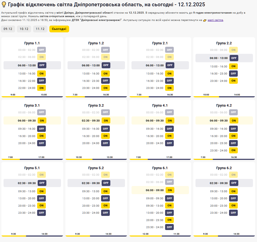Click the light bulb icon in the page title
257x242 pixels.
pyautogui.click(x=4, y=5)
